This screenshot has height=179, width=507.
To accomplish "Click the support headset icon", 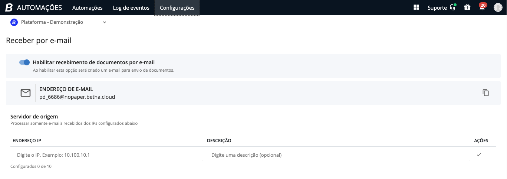I will (x=452, y=7).
